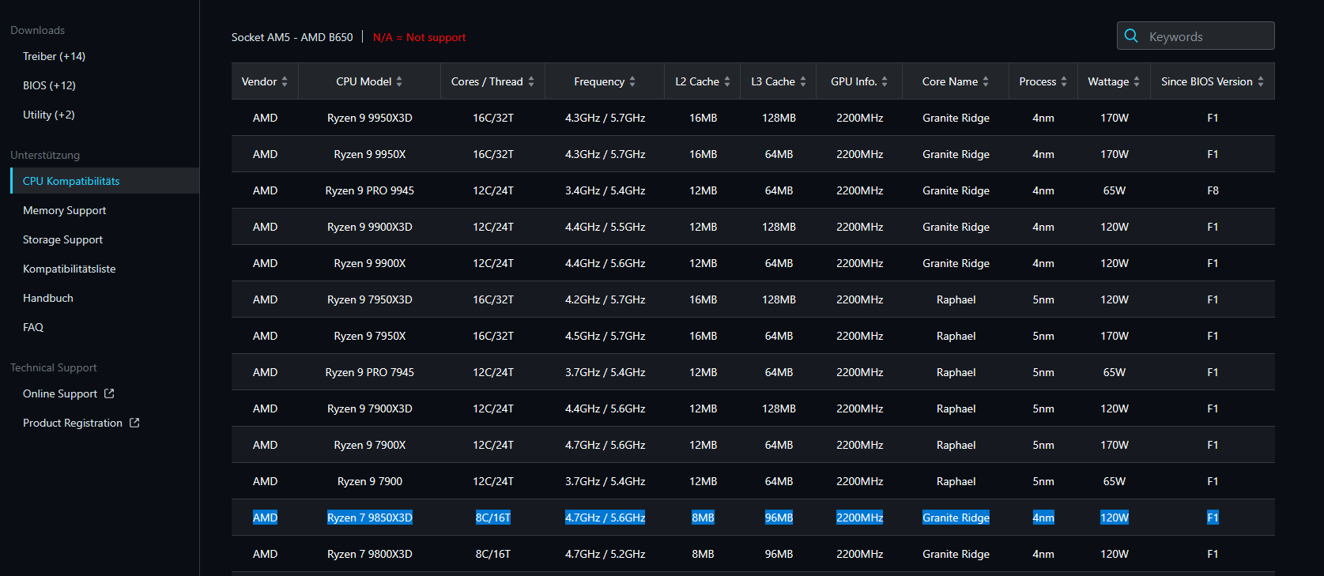Select Ryzen 9 PRO 9945 cell
The height and width of the screenshot is (576, 1324).
[x=370, y=190]
